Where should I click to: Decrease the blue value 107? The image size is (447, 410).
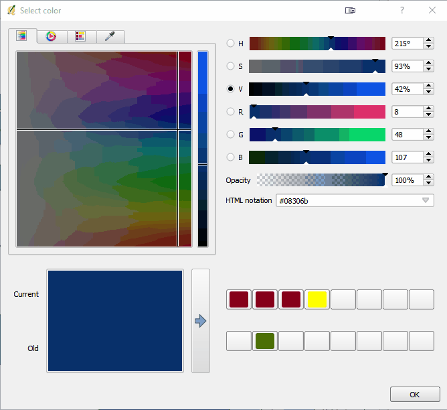click(428, 160)
